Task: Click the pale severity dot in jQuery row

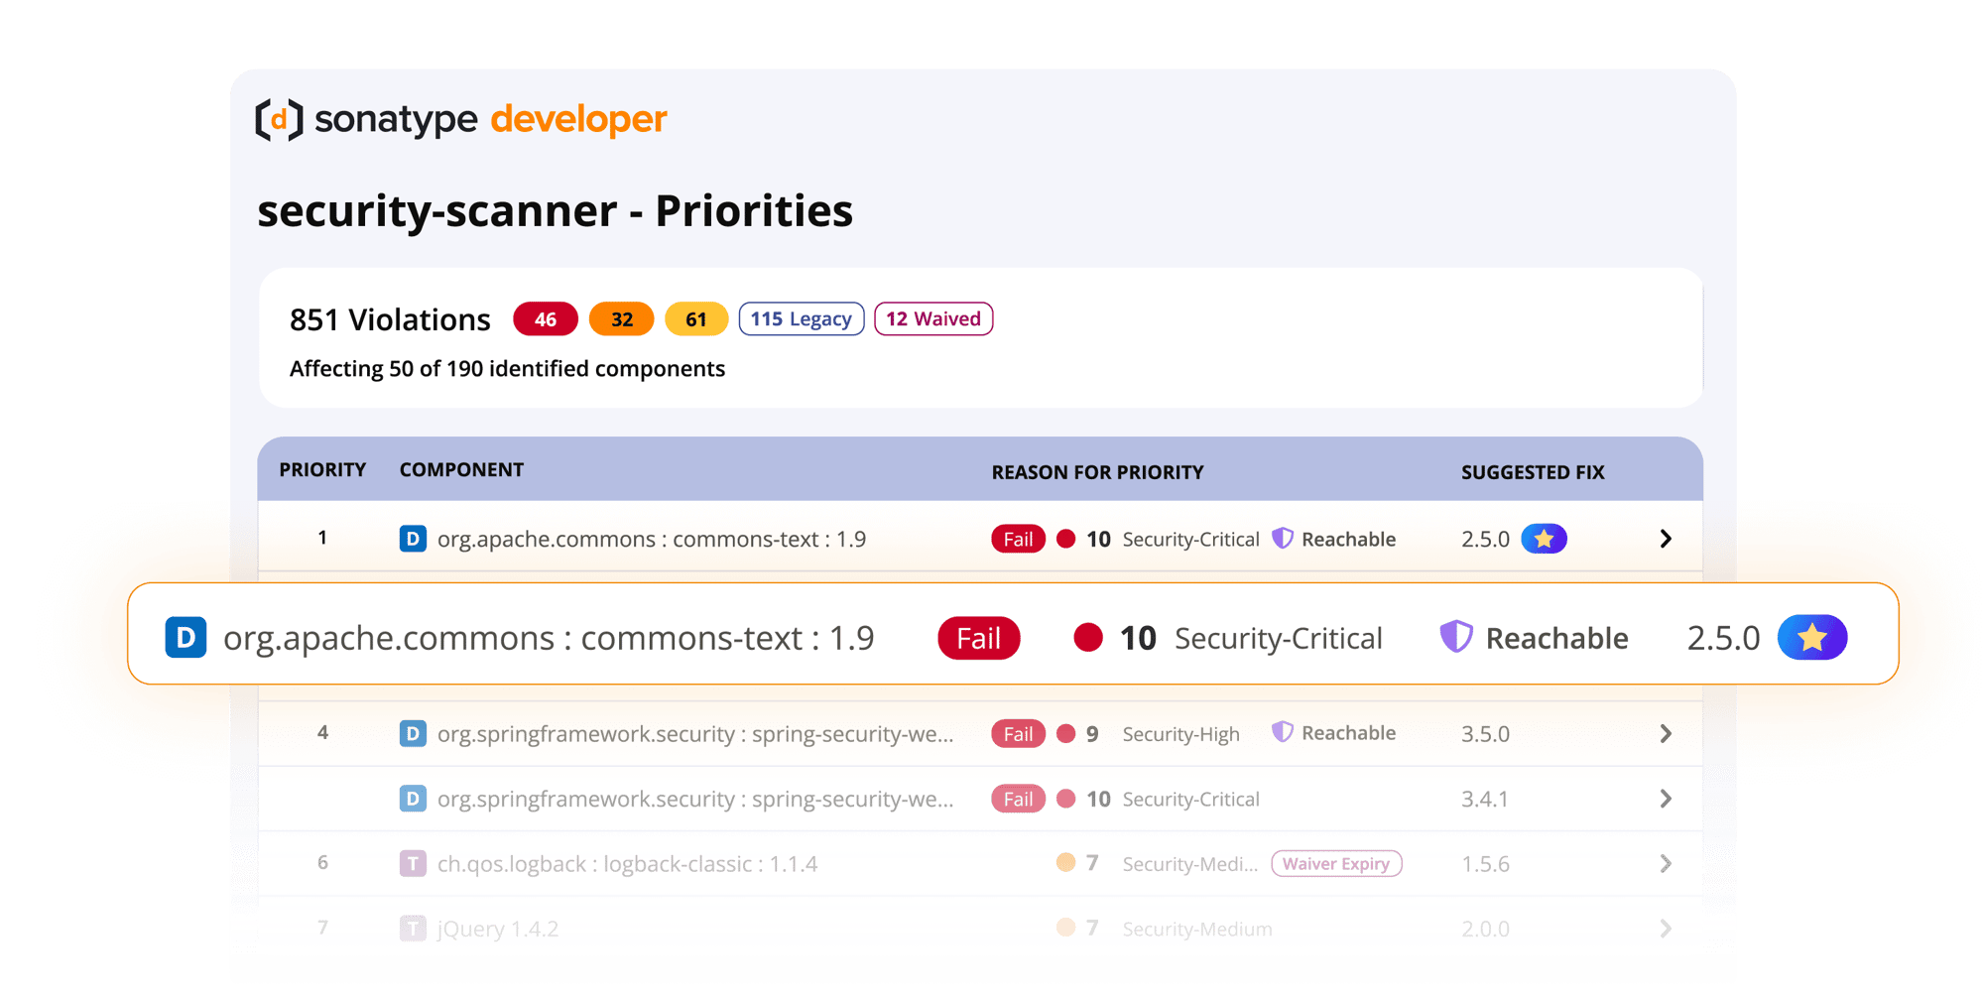Action: pyautogui.click(x=1065, y=928)
